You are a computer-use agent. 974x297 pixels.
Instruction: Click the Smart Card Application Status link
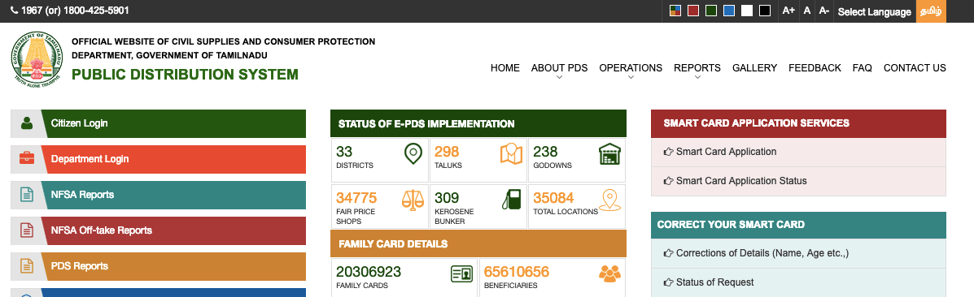(x=741, y=181)
